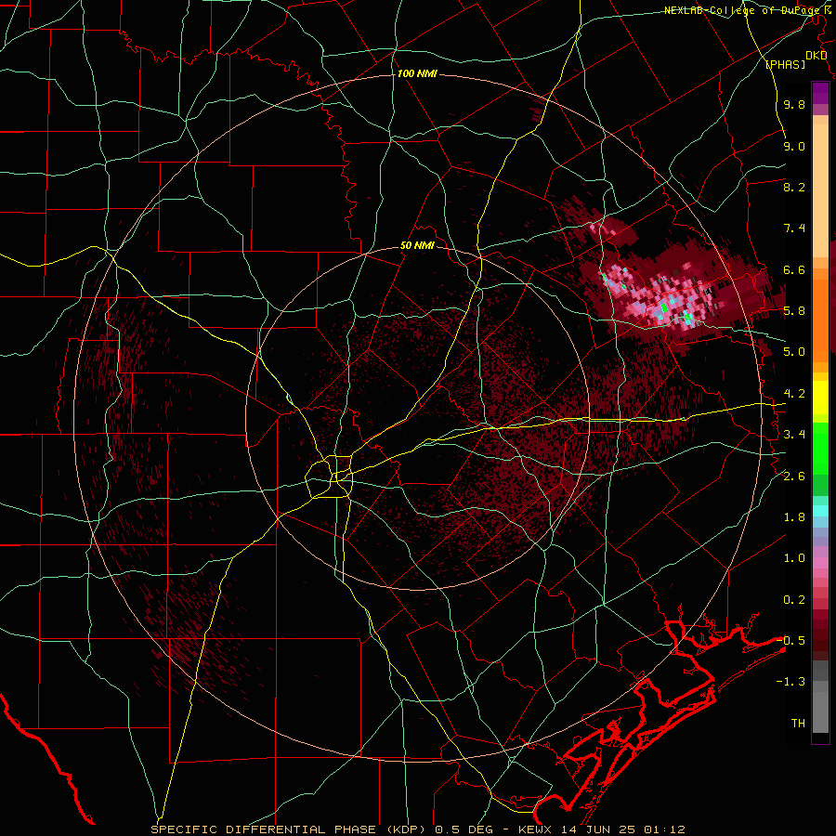Click the 6.6 scale value
Screen dimensions: 836x836
pos(794,269)
